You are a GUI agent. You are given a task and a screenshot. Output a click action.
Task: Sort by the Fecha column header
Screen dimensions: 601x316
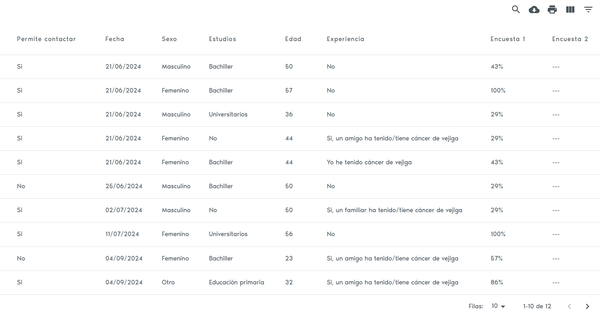coord(115,39)
